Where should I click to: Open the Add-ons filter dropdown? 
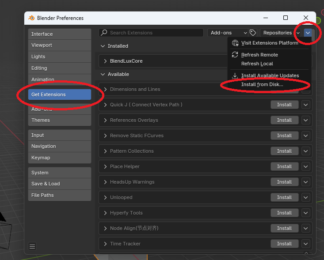point(228,33)
